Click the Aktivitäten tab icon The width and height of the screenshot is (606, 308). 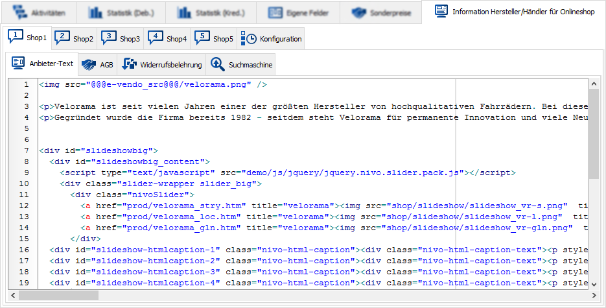tap(19, 13)
